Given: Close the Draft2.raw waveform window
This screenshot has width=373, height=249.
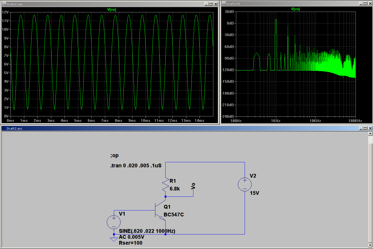Looking at the screenshot, I should [216, 4].
